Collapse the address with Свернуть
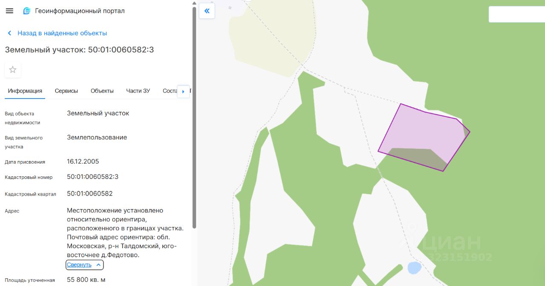The height and width of the screenshot is (286, 545). coord(79,265)
